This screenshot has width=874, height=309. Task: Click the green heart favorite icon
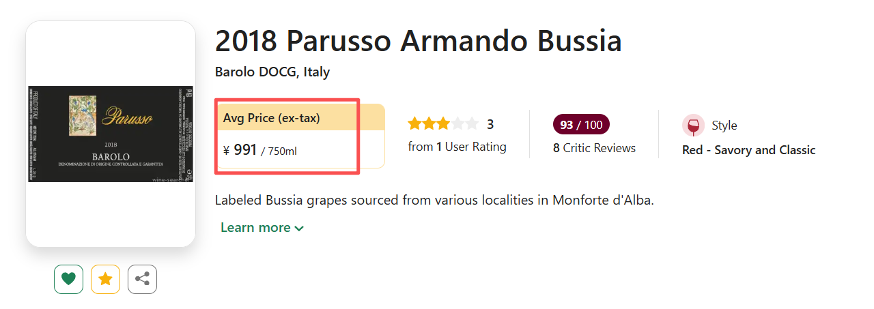click(x=68, y=279)
